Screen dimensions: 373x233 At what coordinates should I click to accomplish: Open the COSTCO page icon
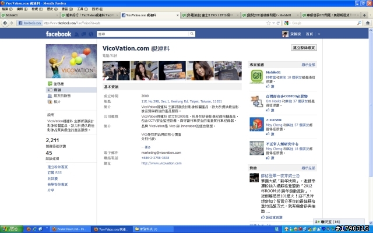tap(256, 101)
